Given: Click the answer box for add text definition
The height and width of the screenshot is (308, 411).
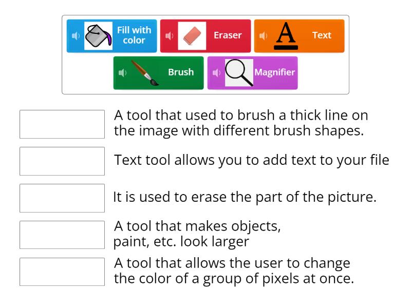Looking at the screenshot, I should (62, 161).
